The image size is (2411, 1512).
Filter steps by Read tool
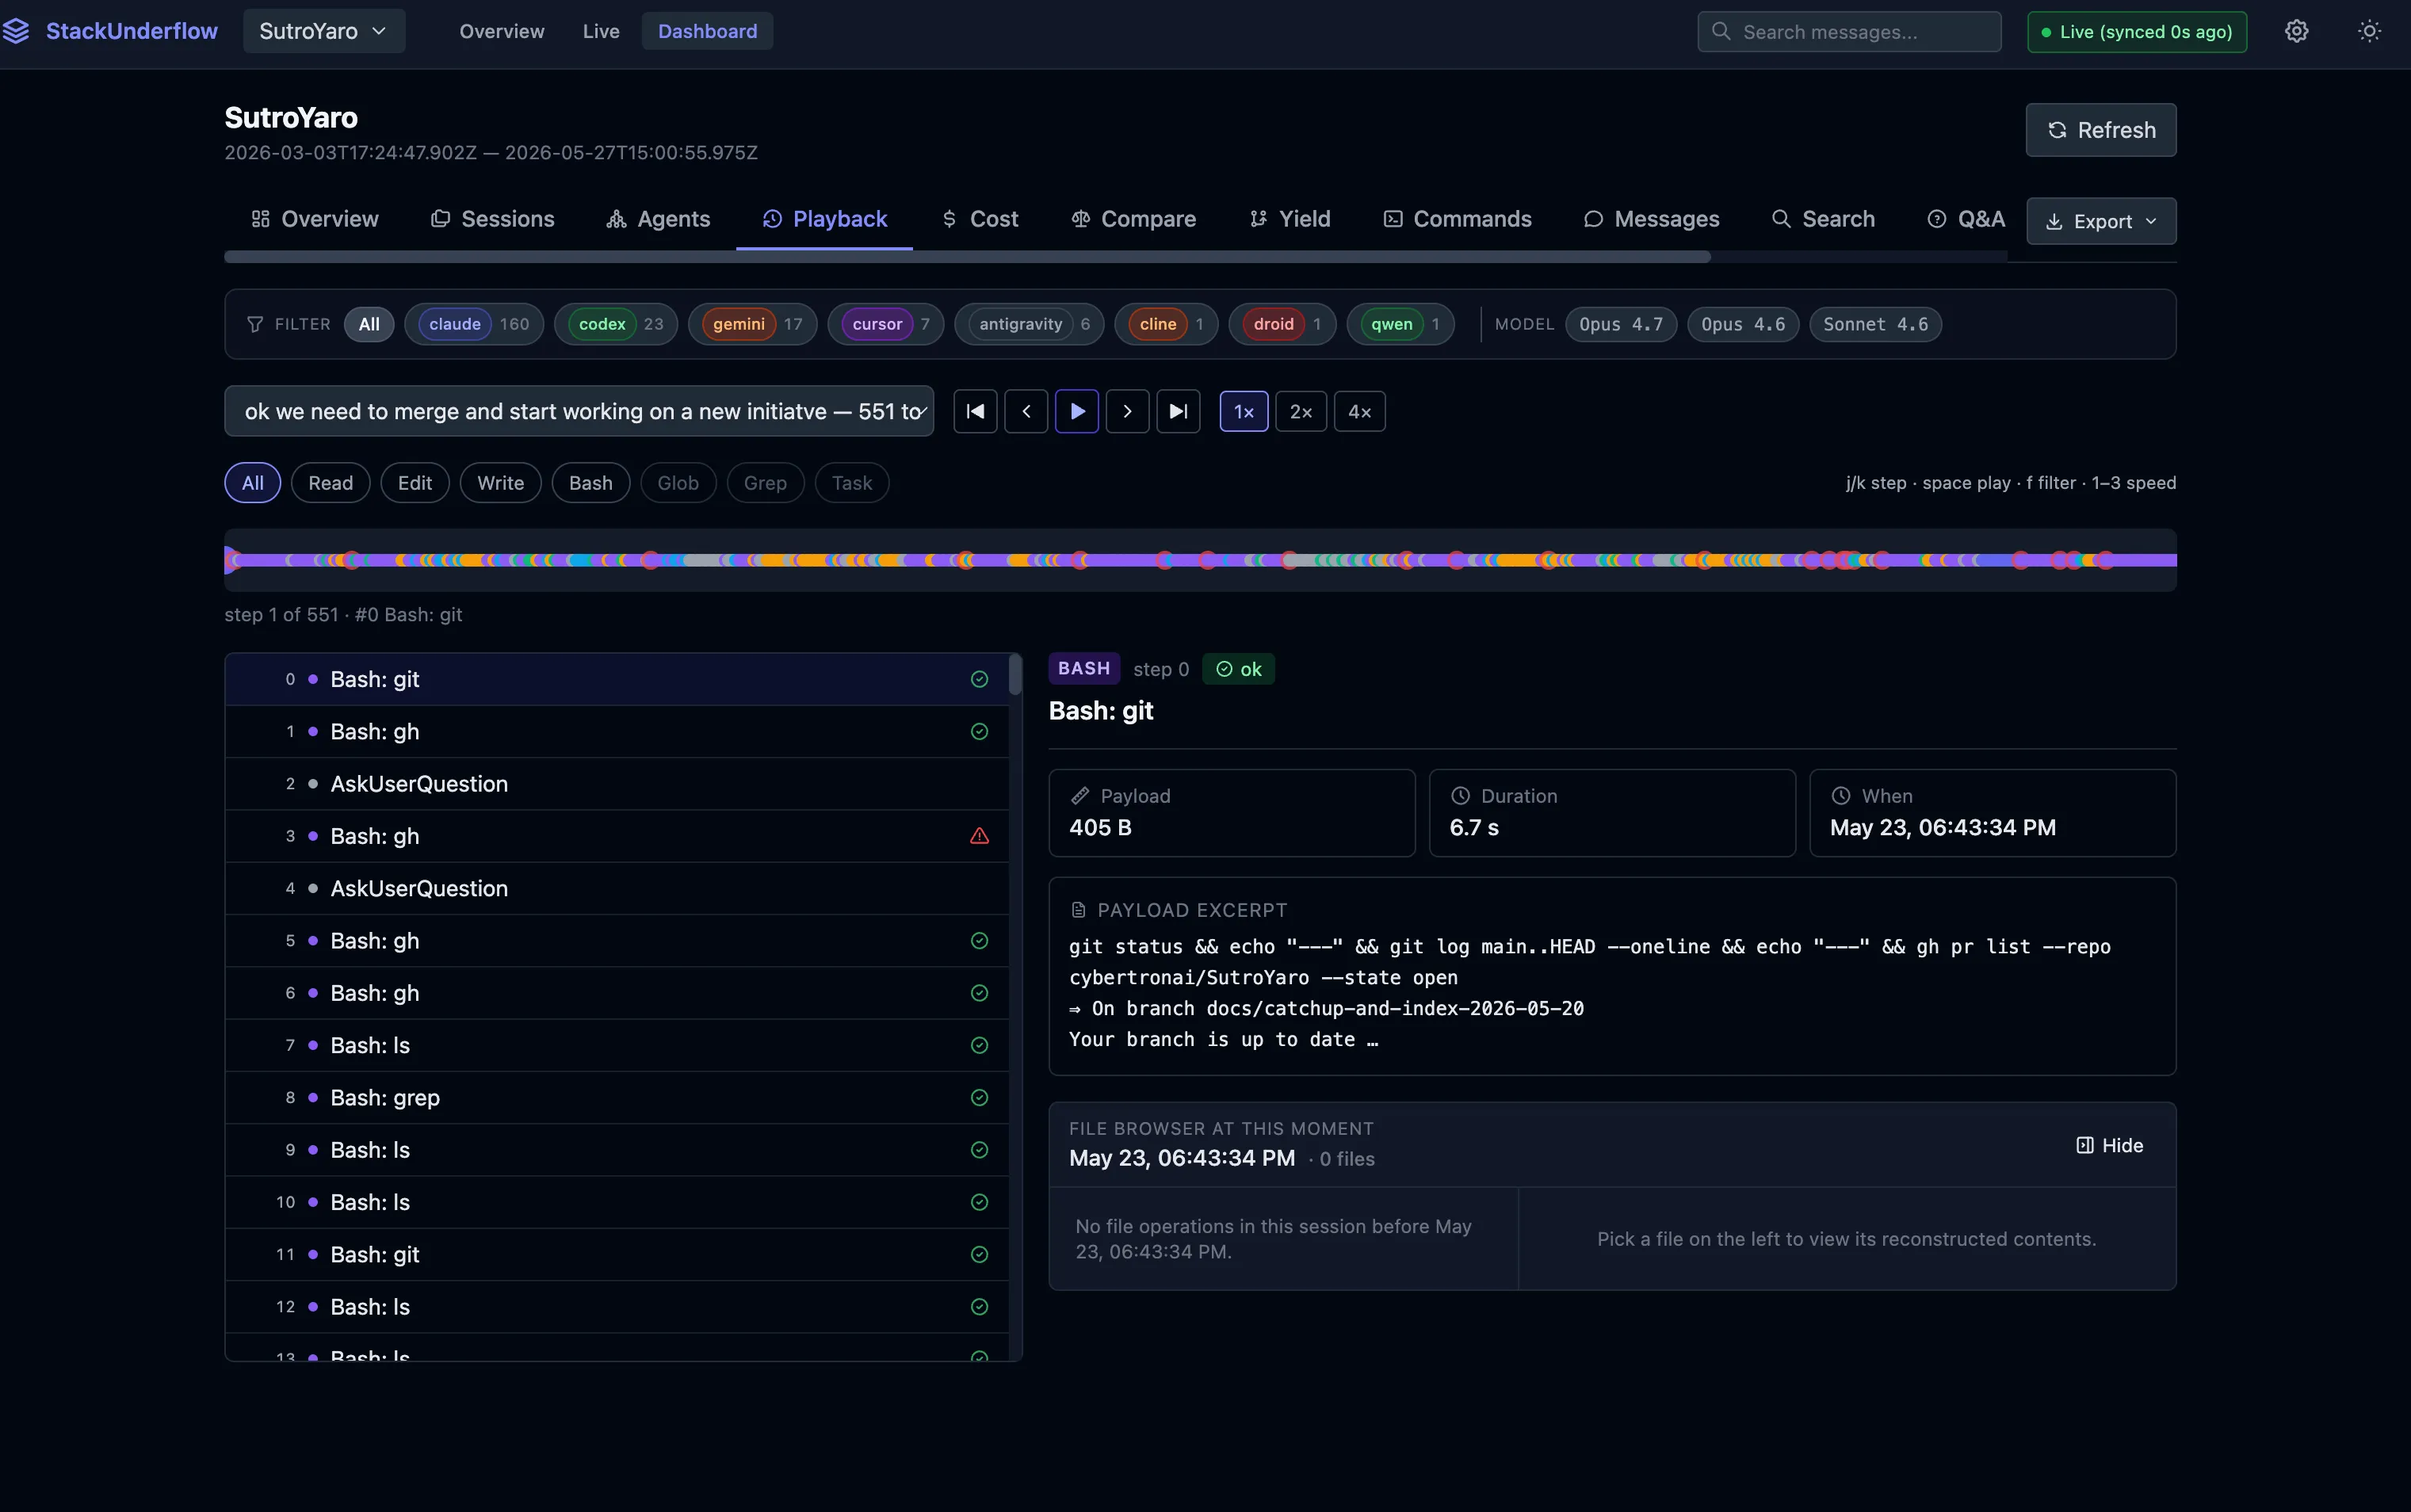coord(330,483)
